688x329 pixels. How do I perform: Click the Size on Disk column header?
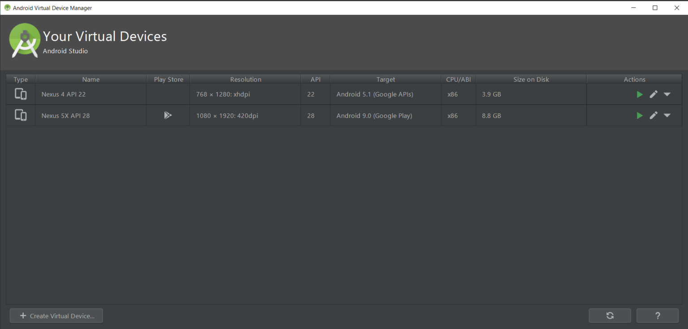[531, 79]
